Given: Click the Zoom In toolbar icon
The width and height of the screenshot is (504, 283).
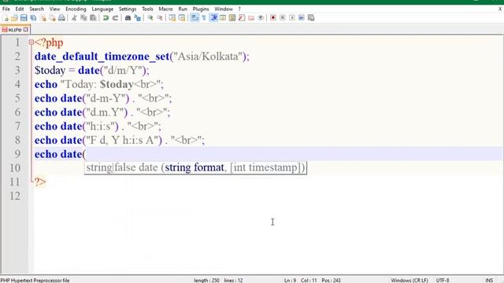Looking at the screenshot, I should coord(150,18).
